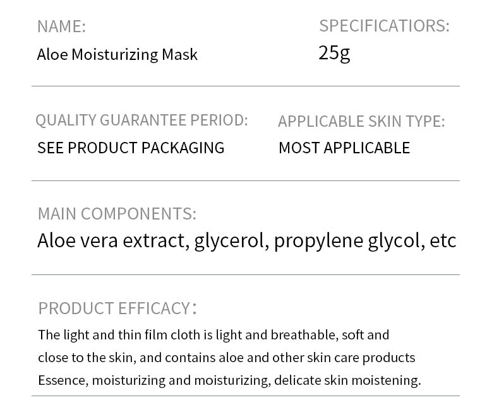Image resolution: width=499 pixels, height=405 pixels.
Task: Click the NAME: label
Action: [61, 26]
